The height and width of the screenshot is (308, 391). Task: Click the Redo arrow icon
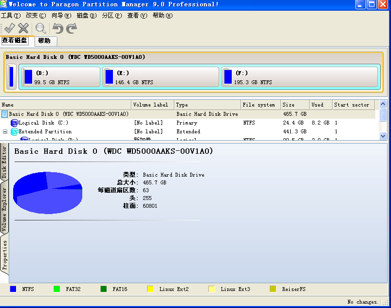(x=72, y=28)
